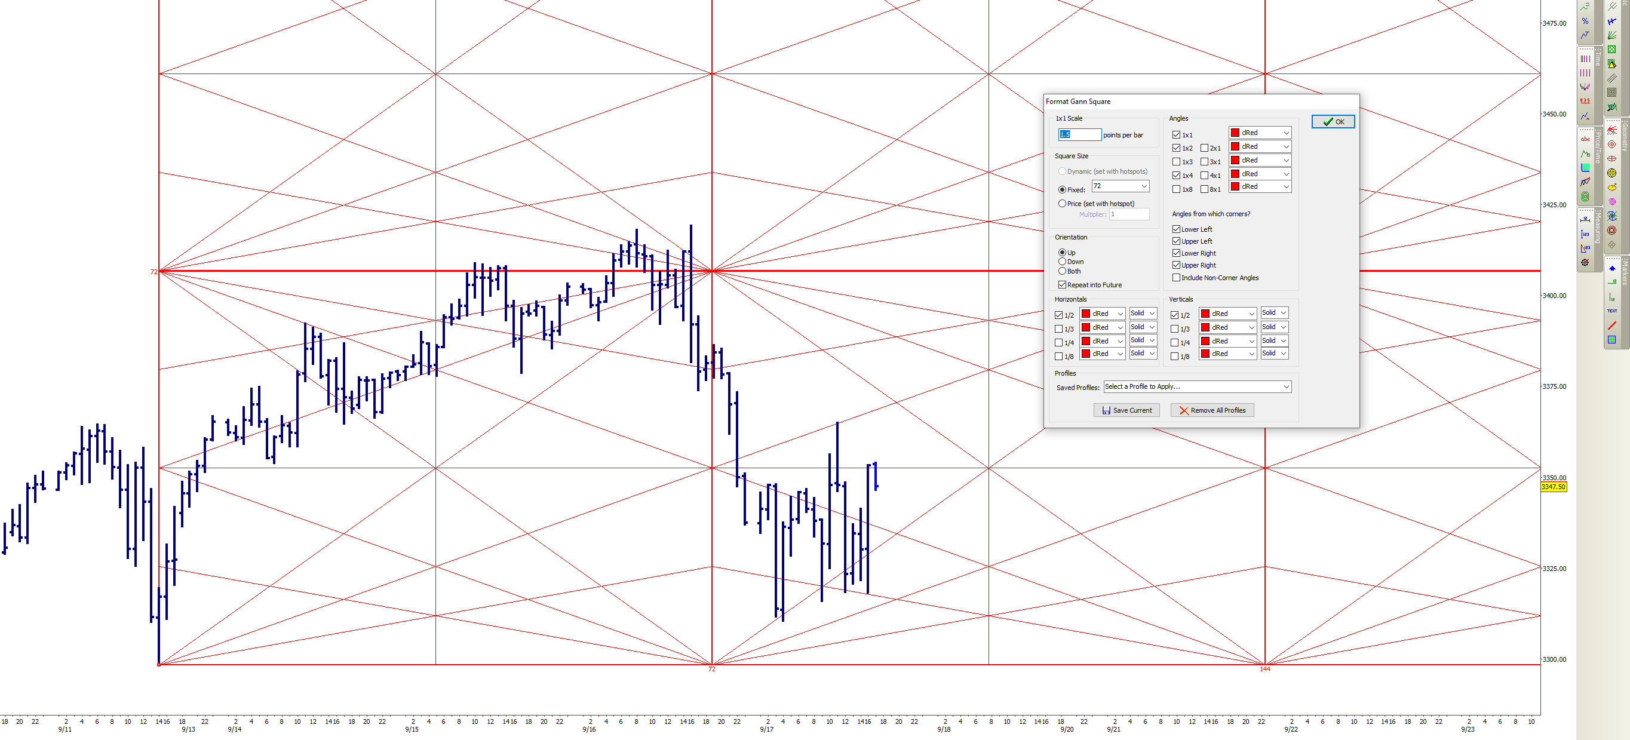Select the black crosshair compass tool icon
The image size is (1630, 740).
tap(1586, 263)
